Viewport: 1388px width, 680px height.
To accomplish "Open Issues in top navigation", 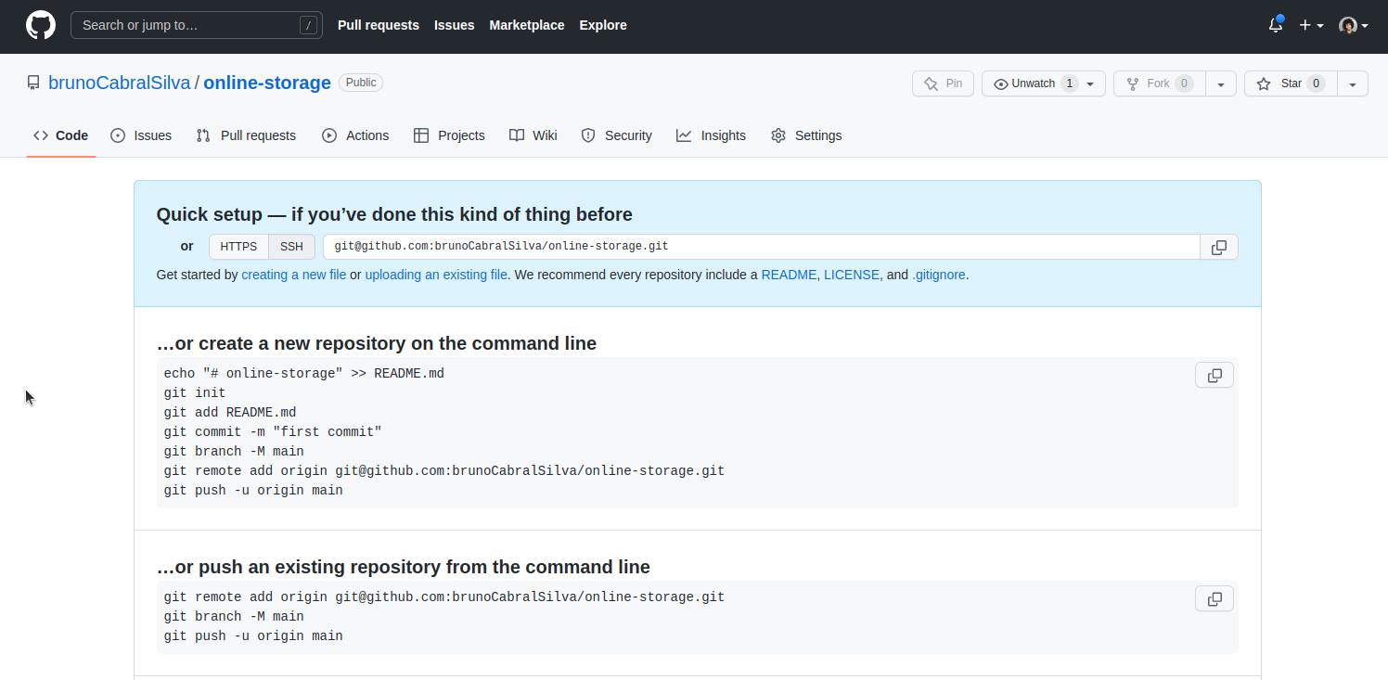I will [455, 25].
